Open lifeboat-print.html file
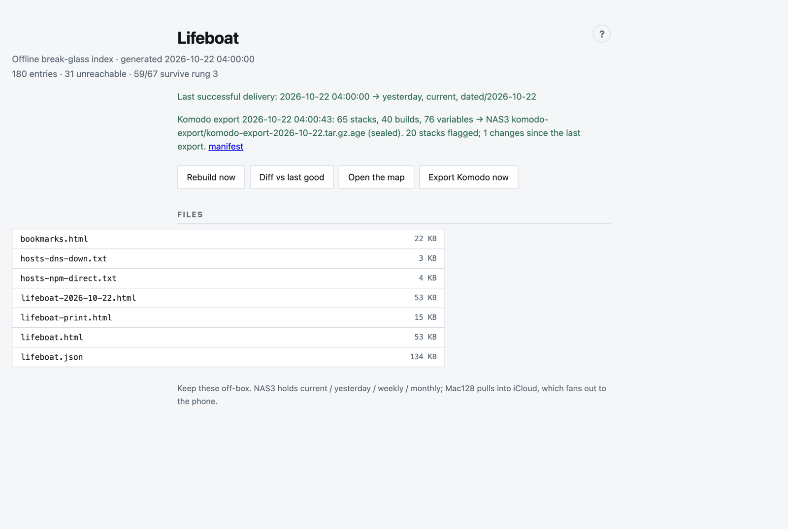This screenshot has height=529, width=788. click(x=229, y=318)
